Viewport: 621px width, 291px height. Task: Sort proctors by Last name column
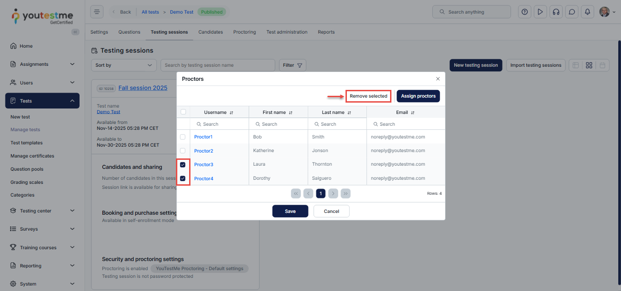(349, 113)
